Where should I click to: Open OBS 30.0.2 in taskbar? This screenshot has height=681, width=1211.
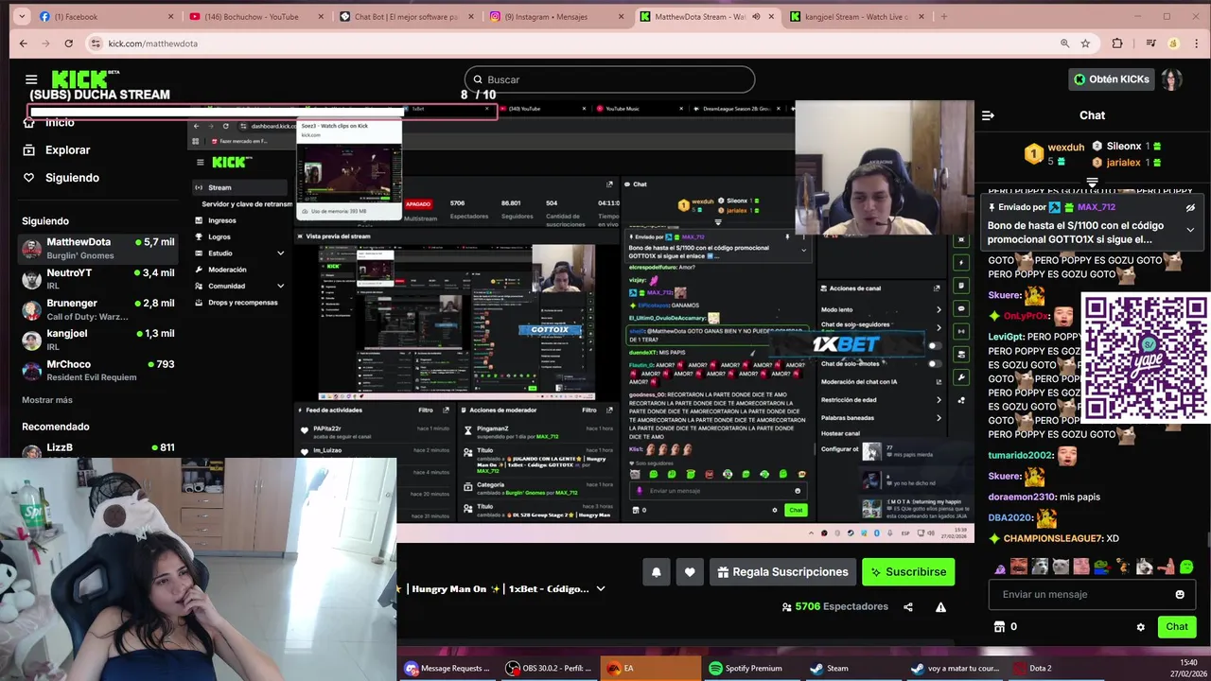coord(549,668)
